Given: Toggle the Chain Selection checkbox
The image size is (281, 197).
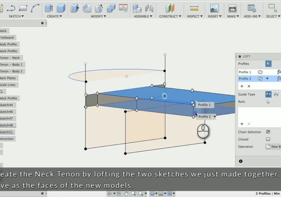Looking at the screenshot, I should 268,132.
